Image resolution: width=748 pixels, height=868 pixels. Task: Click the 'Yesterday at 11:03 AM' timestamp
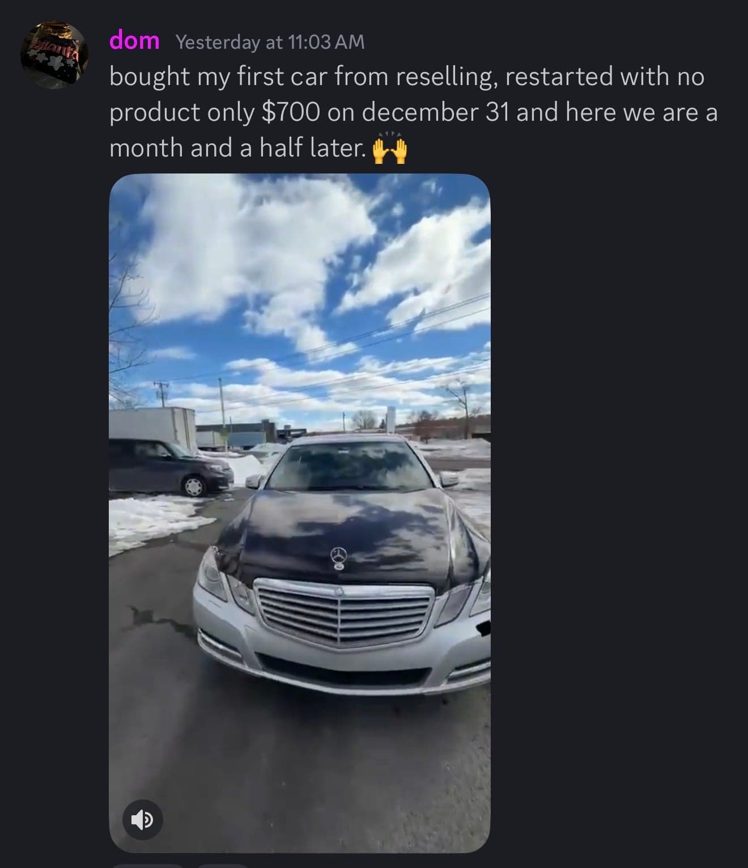(x=270, y=42)
